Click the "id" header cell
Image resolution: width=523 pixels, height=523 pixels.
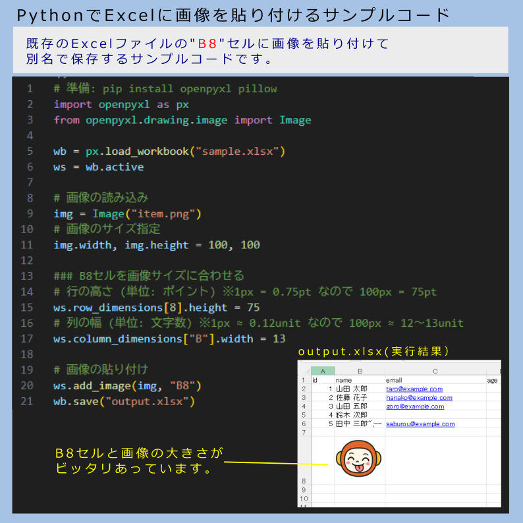pos(323,380)
